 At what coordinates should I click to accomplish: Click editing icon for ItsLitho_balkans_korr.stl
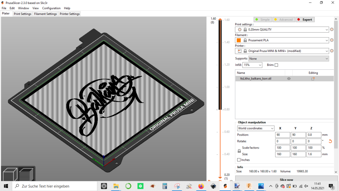pos(313,79)
